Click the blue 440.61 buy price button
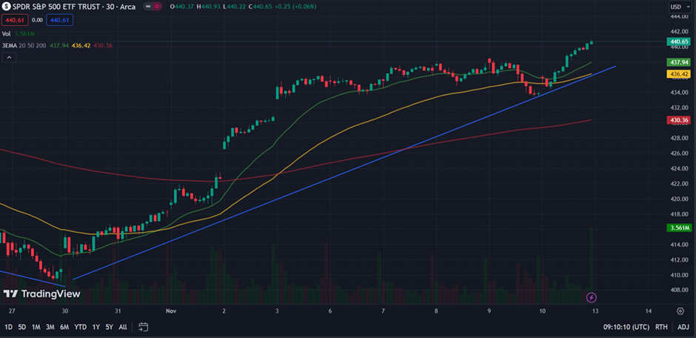This screenshot has width=696, height=338. (x=58, y=21)
